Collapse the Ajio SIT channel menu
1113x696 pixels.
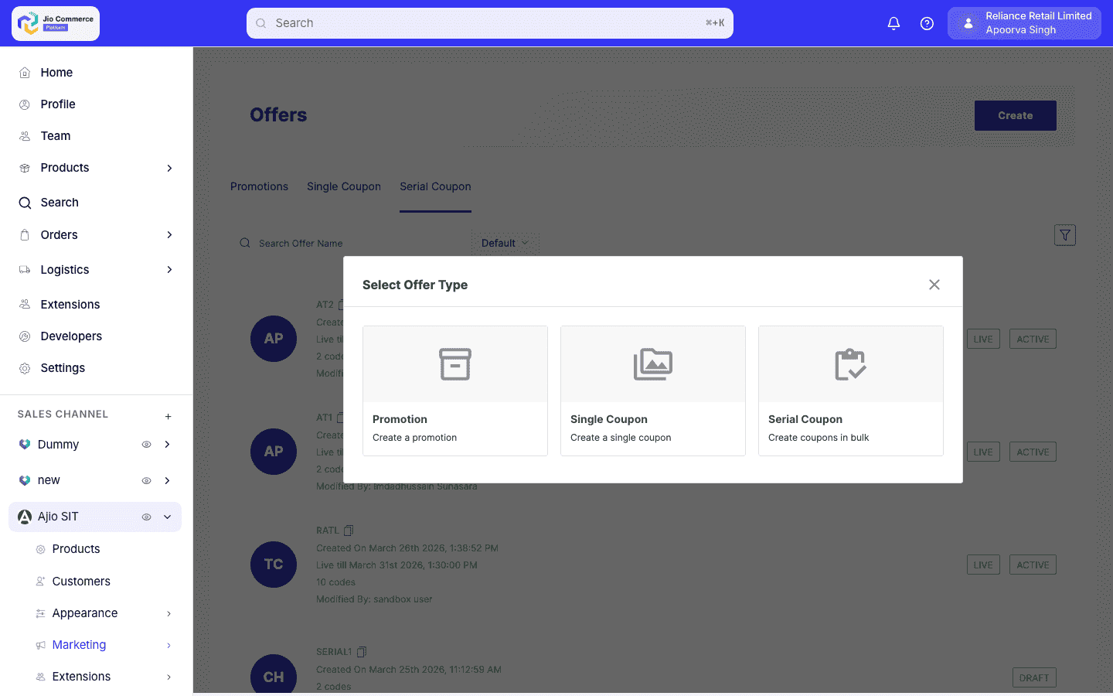coord(167,517)
